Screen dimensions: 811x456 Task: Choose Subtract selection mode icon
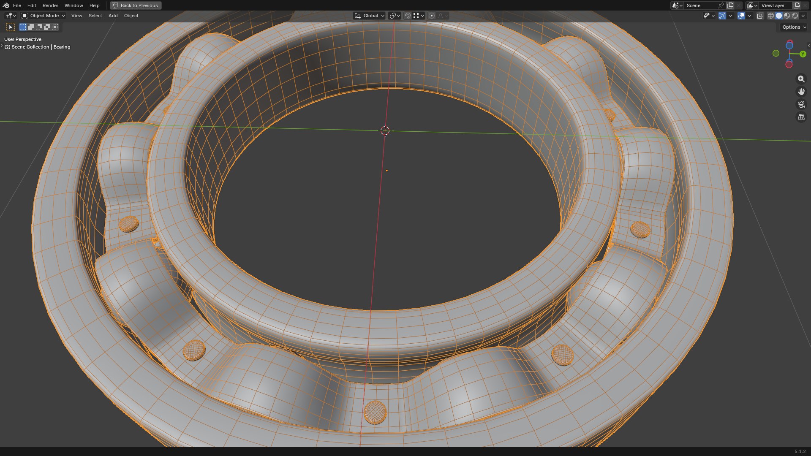39,27
